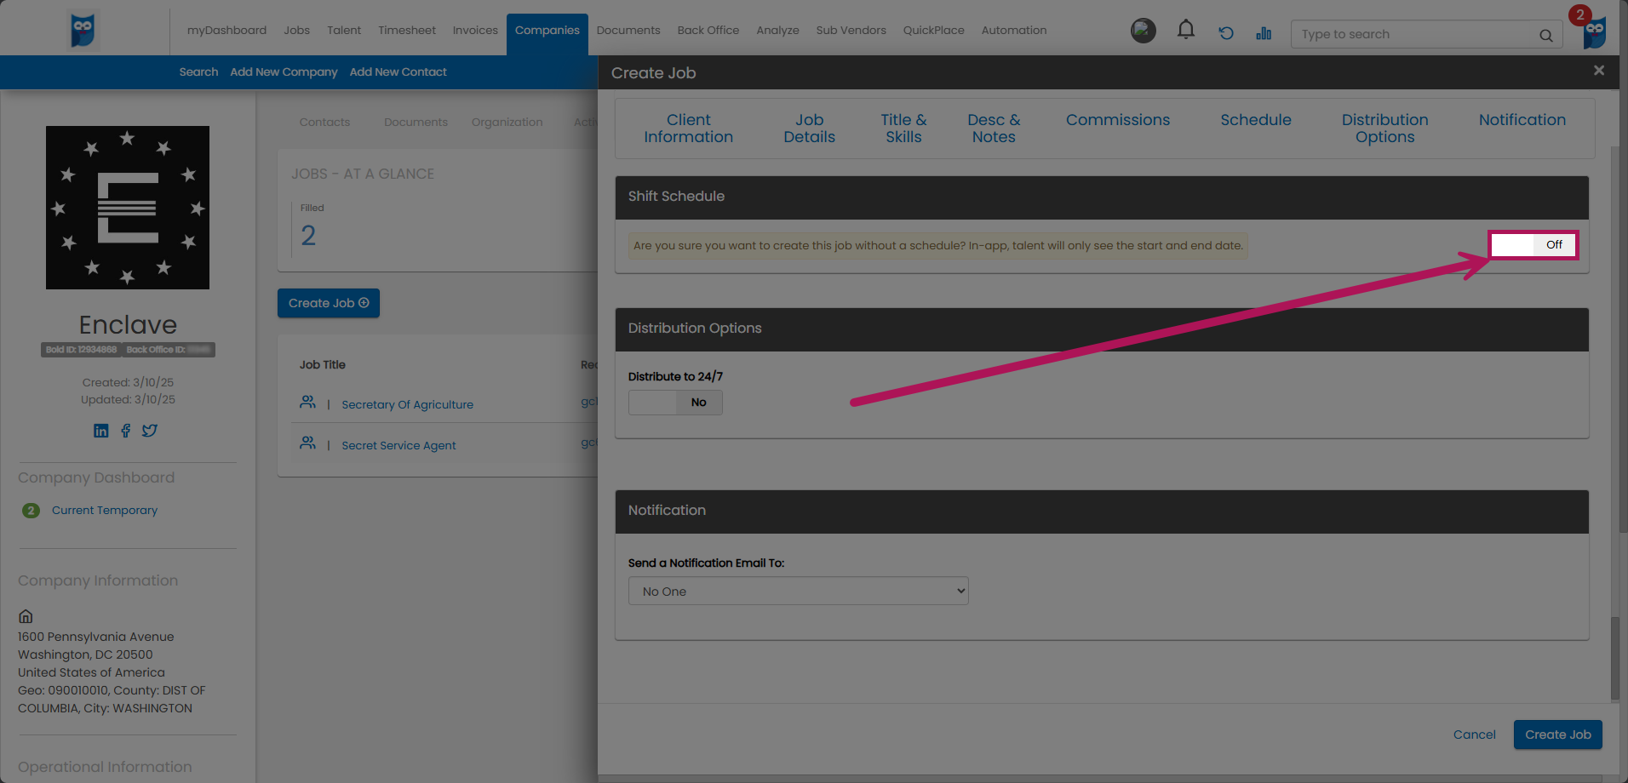Click the refresh history icon
The width and height of the screenshot is (1628, 783).
click(1226, 33)
